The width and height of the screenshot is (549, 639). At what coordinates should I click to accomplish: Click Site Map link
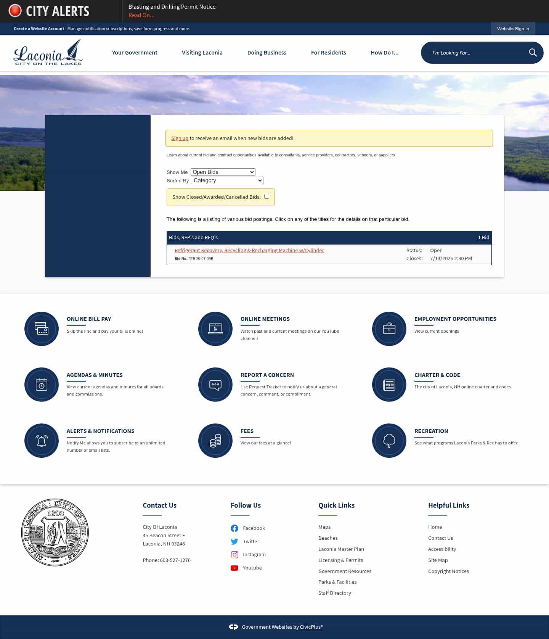coord(438,560)
